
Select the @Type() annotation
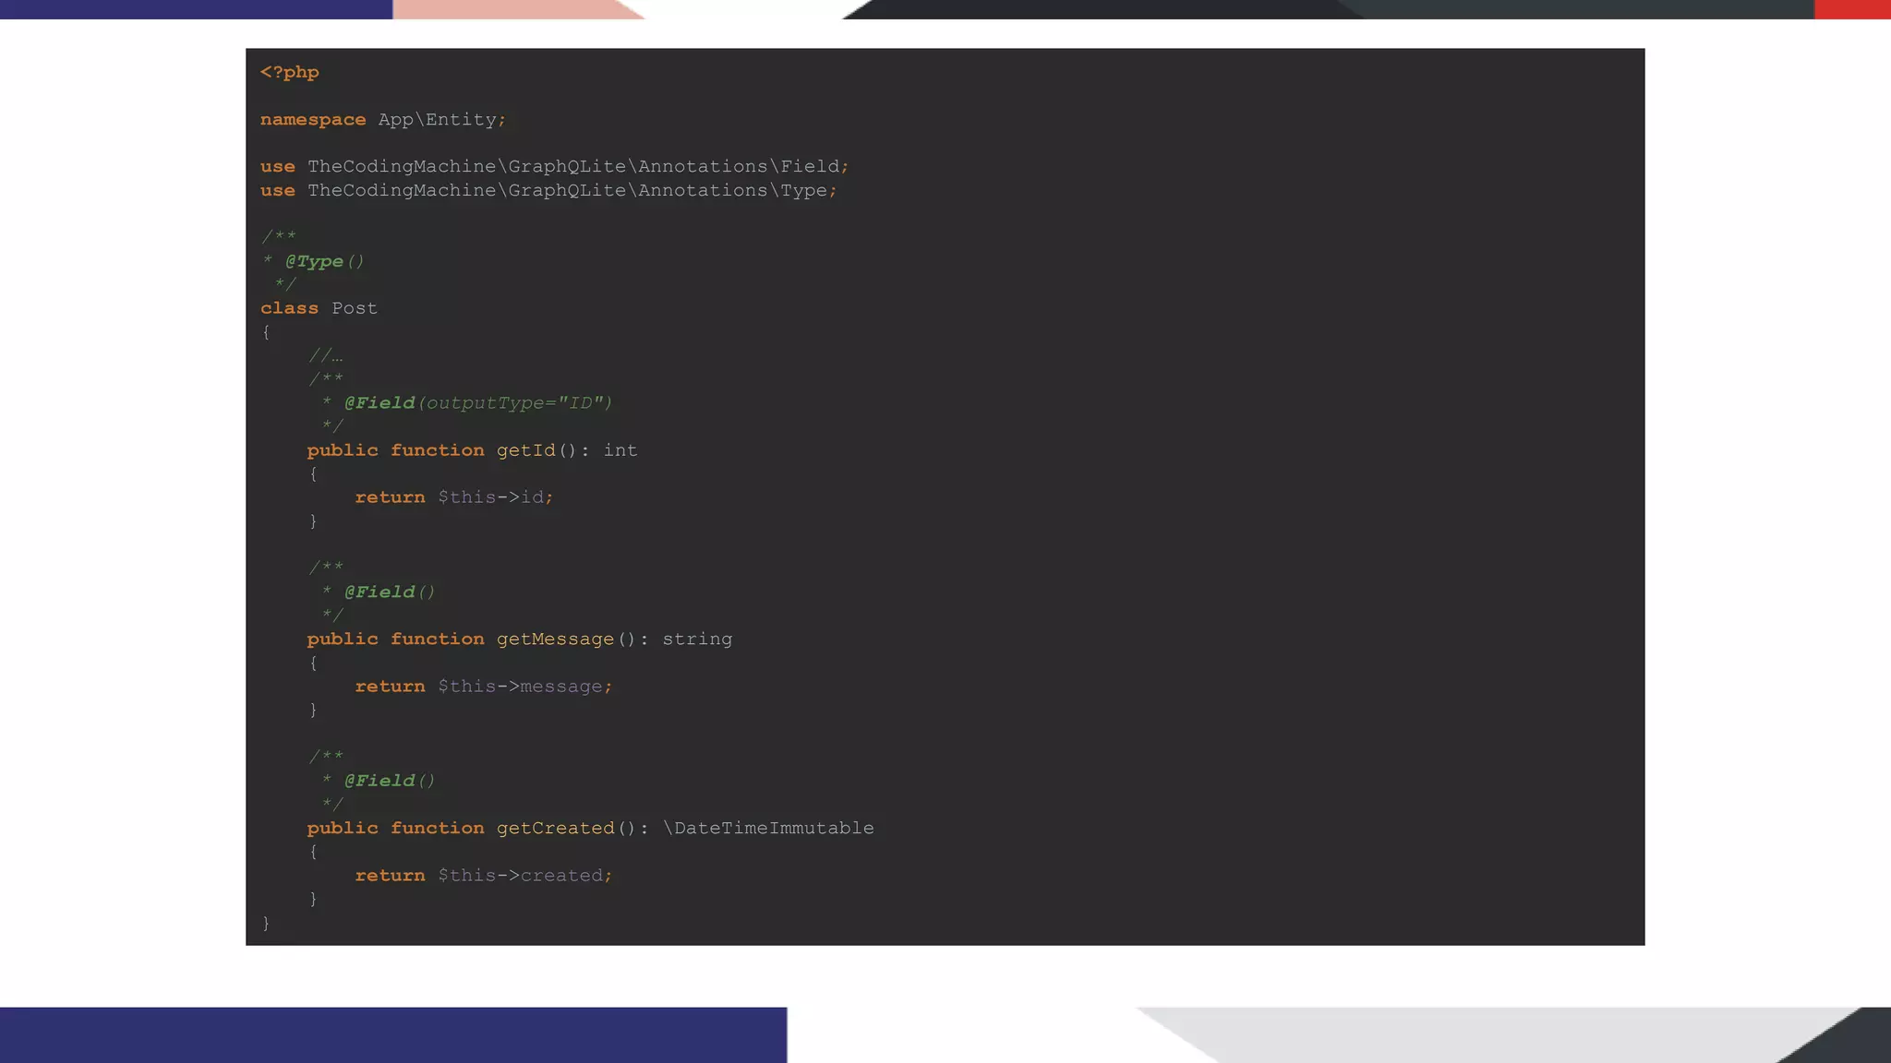(x=324, y=261)
